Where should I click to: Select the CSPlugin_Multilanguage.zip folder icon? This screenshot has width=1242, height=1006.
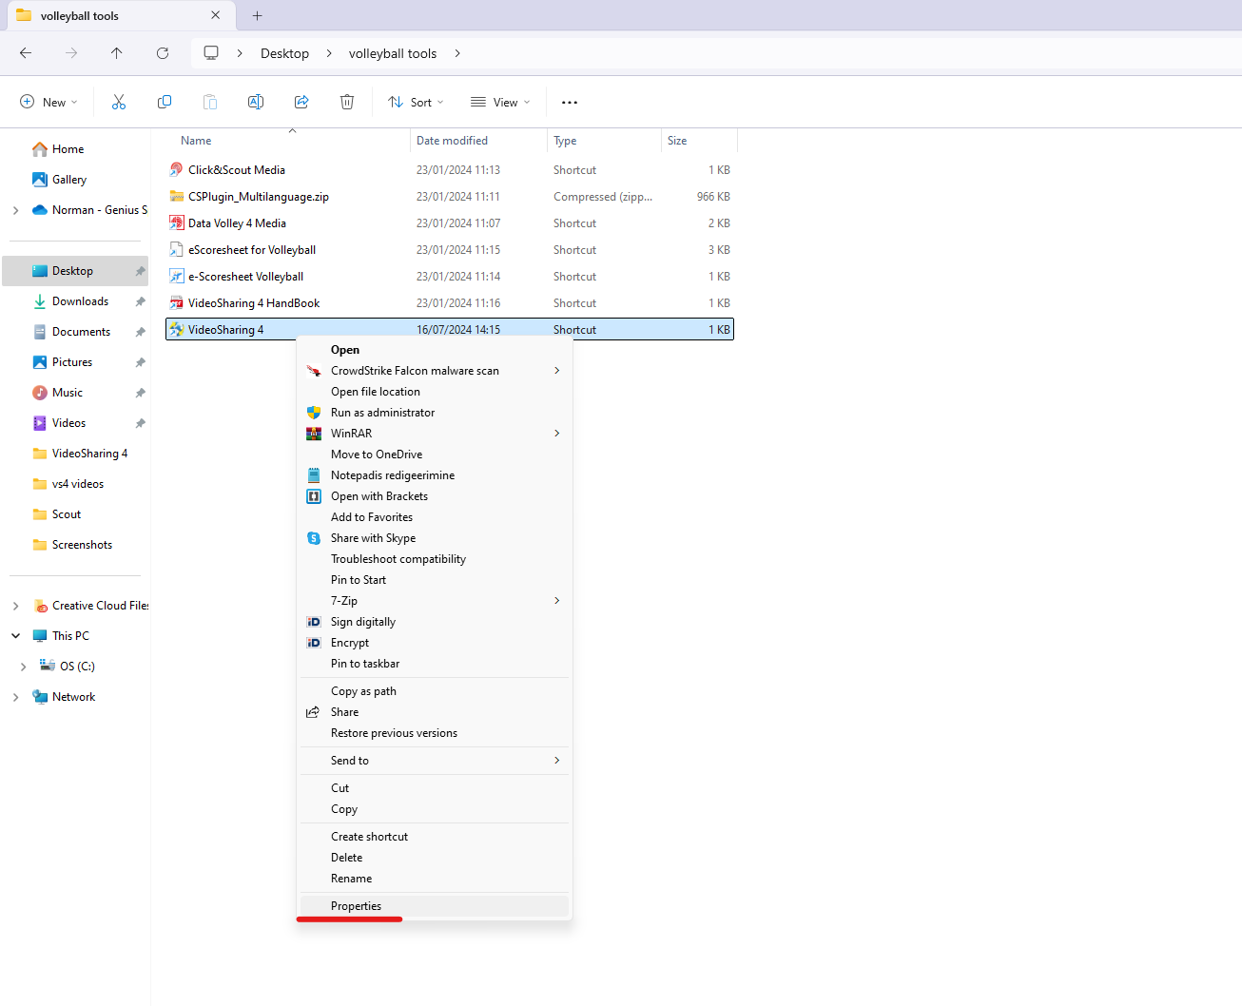[177, 196]
